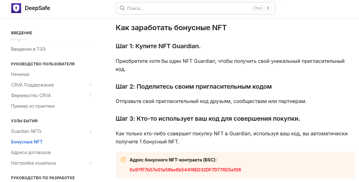Expand the Фермерство CRVA chevron
Image resolution: width=359 pixels, height=182 pixels.
pos(91,96)
